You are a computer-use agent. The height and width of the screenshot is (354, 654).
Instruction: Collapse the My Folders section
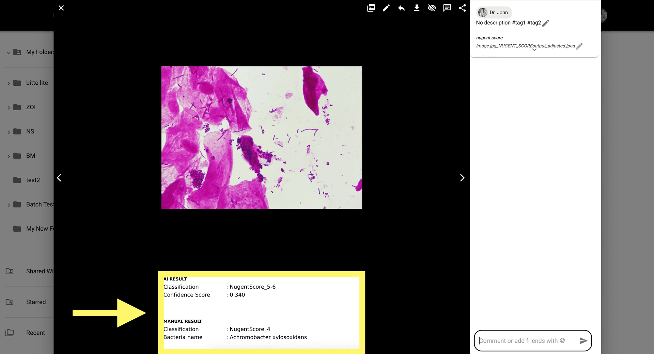pos(9,52)
